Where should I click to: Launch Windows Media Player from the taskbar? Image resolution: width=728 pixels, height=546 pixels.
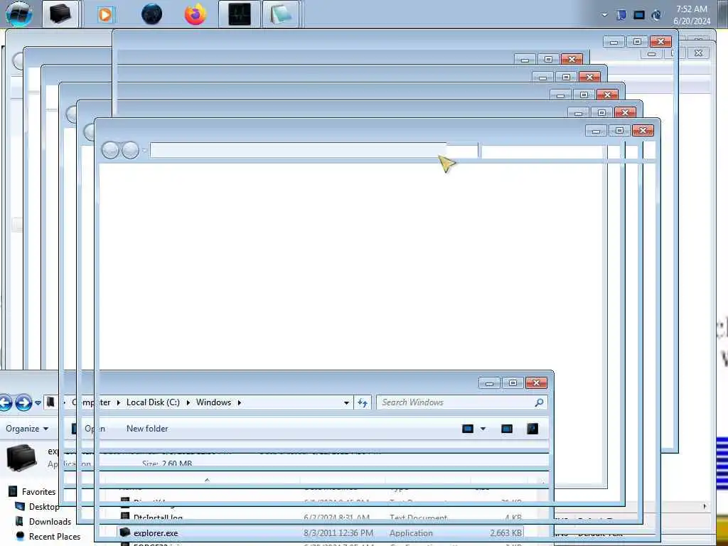pos(105,14)
